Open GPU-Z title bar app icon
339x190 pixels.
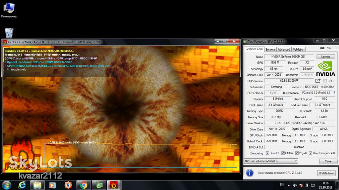tap(245, 41)
